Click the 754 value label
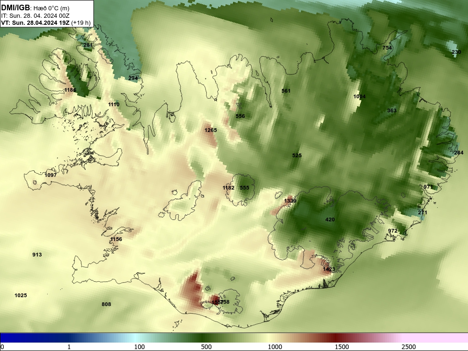Screen dimensions: 468x351 [387, 48]
